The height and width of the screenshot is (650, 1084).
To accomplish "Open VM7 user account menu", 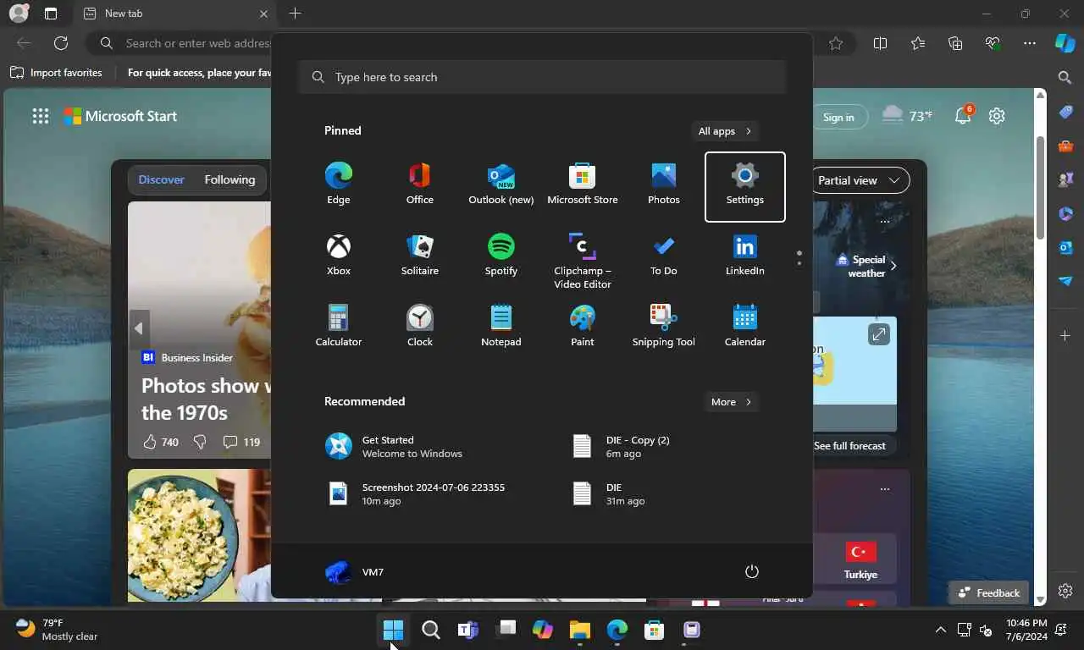I will pos(355,572).
